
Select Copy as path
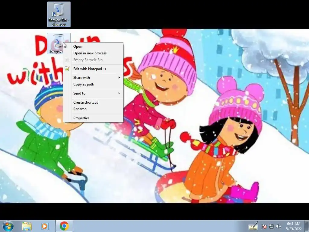pyautogui.click(x=93, y=84)
